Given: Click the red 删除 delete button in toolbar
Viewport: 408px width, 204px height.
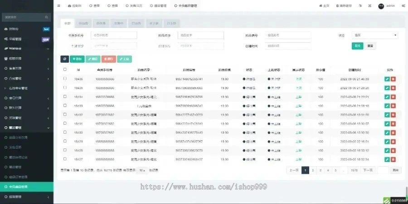Looking at the screenshot, I should coord(109,59).
